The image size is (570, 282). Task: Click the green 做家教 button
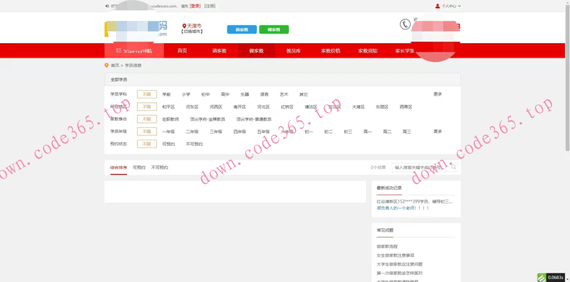point(273,29)
